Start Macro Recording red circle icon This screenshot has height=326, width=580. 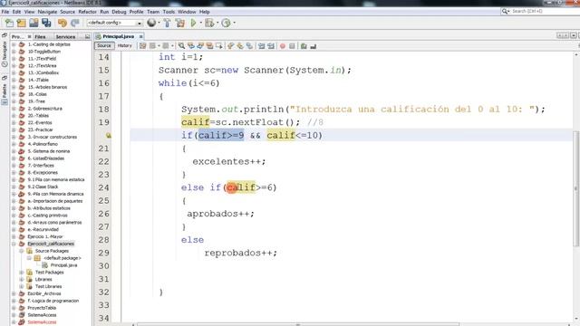(x=283, y=46)
